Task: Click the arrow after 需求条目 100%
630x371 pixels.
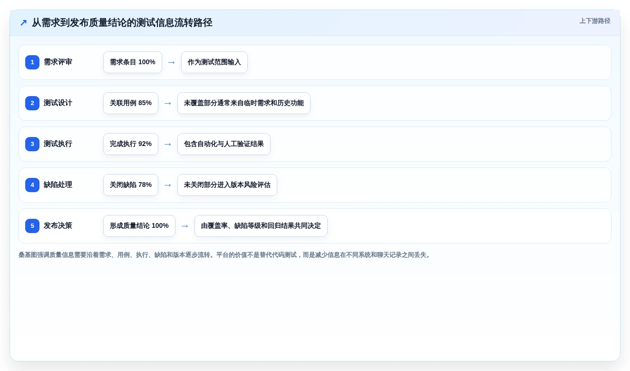Action: click(172, 62)
